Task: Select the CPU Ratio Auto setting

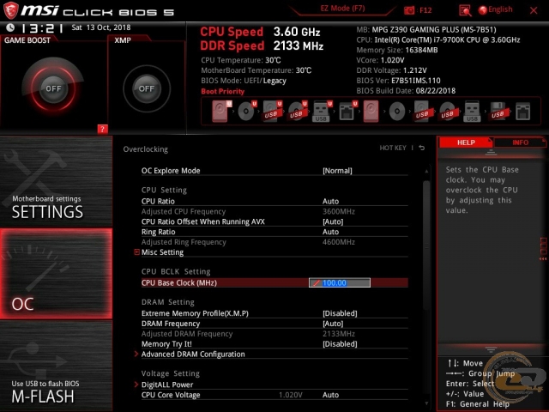Action: [330, 202]
